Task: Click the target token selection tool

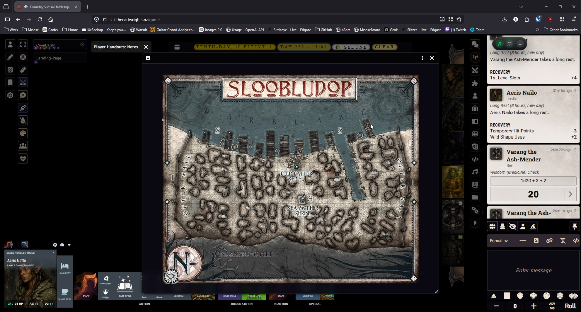Action: tap(23, 57)
